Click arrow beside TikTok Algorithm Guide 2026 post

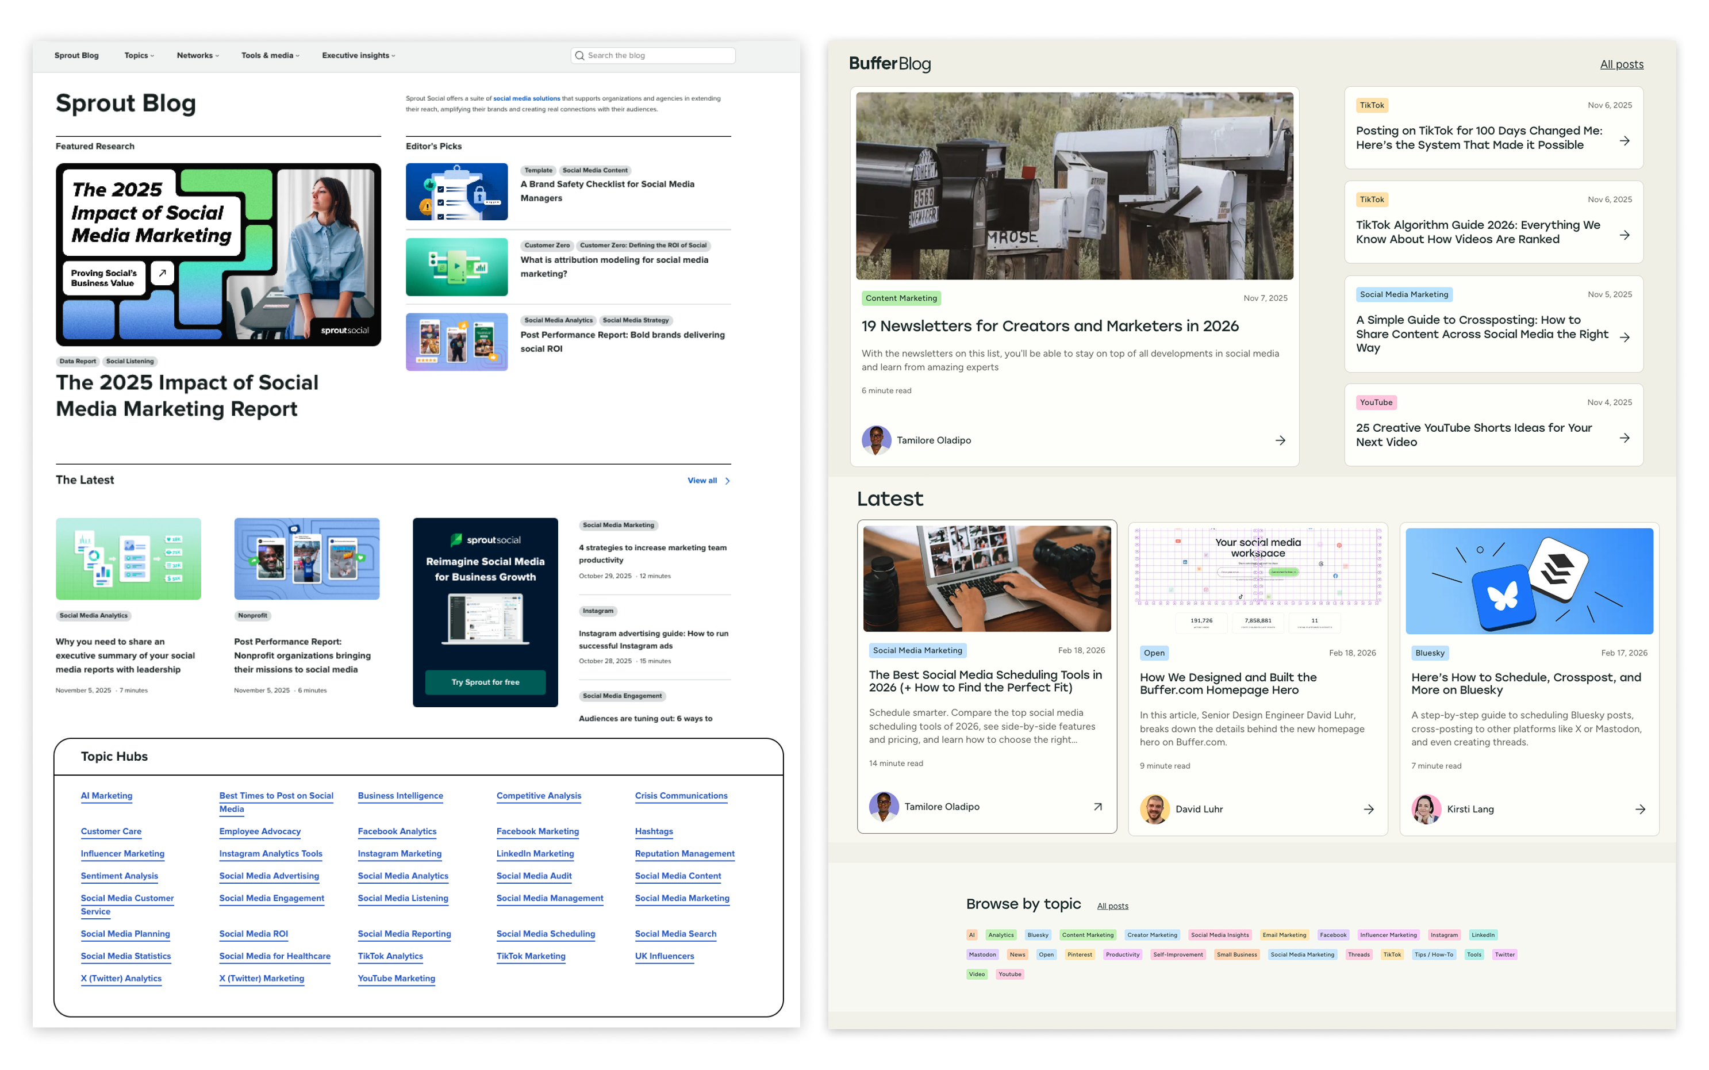pos(1625,235)
